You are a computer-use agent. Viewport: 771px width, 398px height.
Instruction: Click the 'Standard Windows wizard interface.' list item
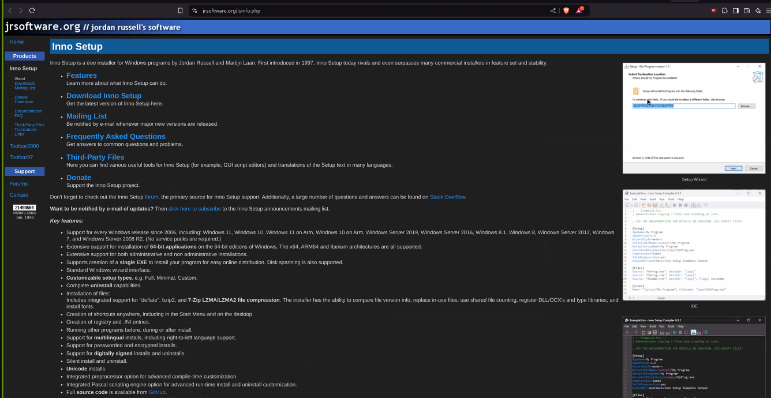(108, 270)
